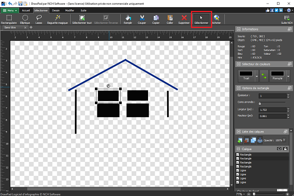294x196 pixels.
Task: Switch to the Dessin tab
Action: coord(56,10)
